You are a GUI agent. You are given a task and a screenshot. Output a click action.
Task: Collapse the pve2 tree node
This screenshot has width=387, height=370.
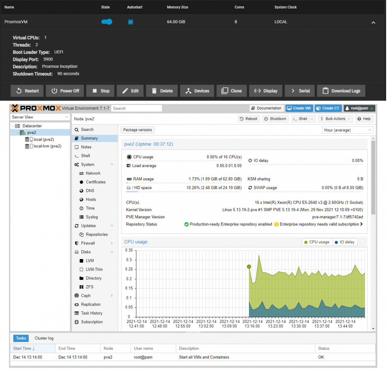(18, 133)
